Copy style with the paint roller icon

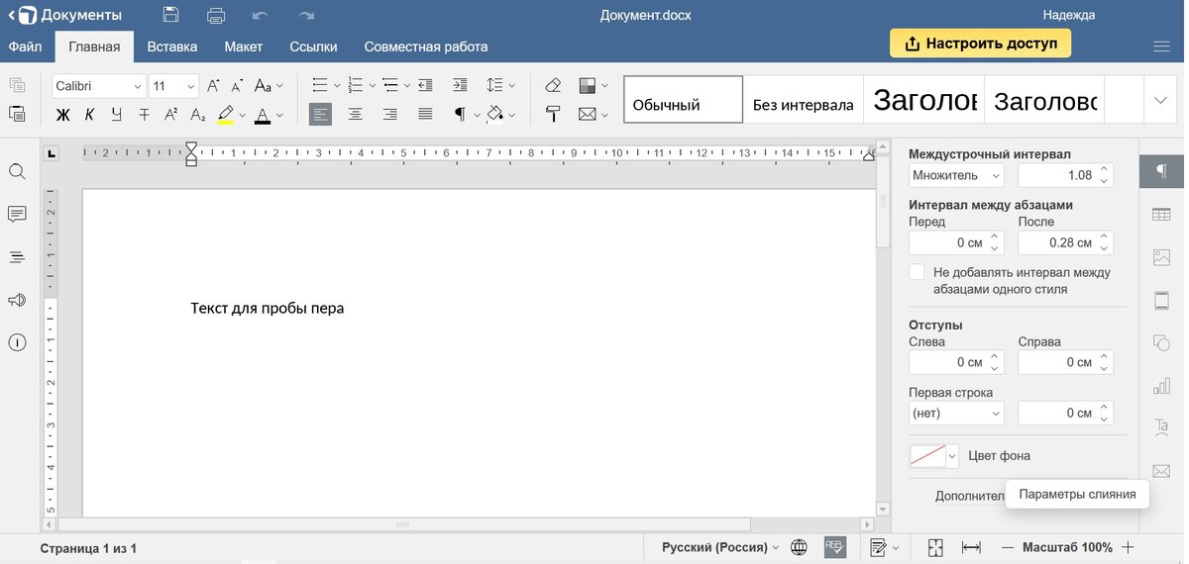pyautogui.click(x=554, y=115)
